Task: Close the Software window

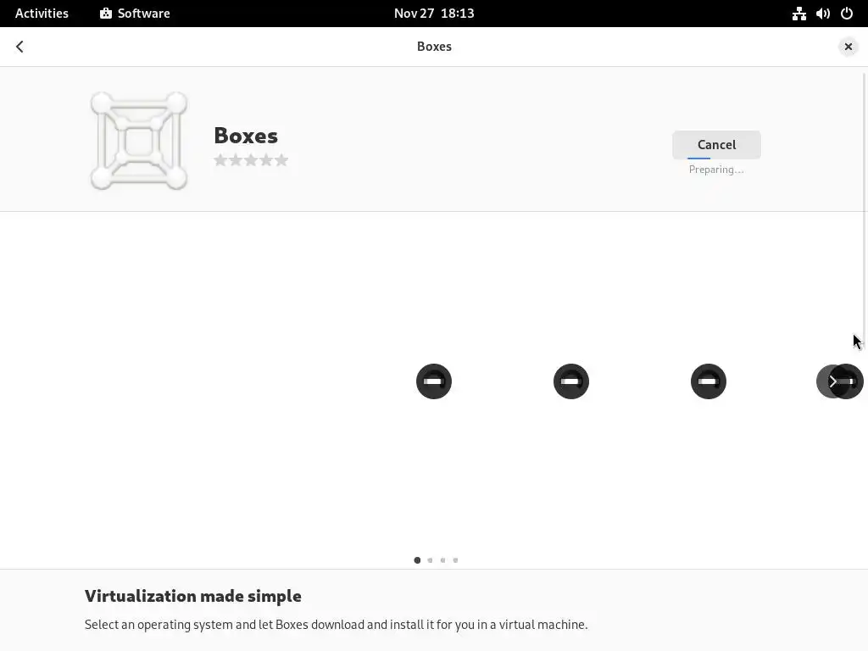Action: coord(848,47)
